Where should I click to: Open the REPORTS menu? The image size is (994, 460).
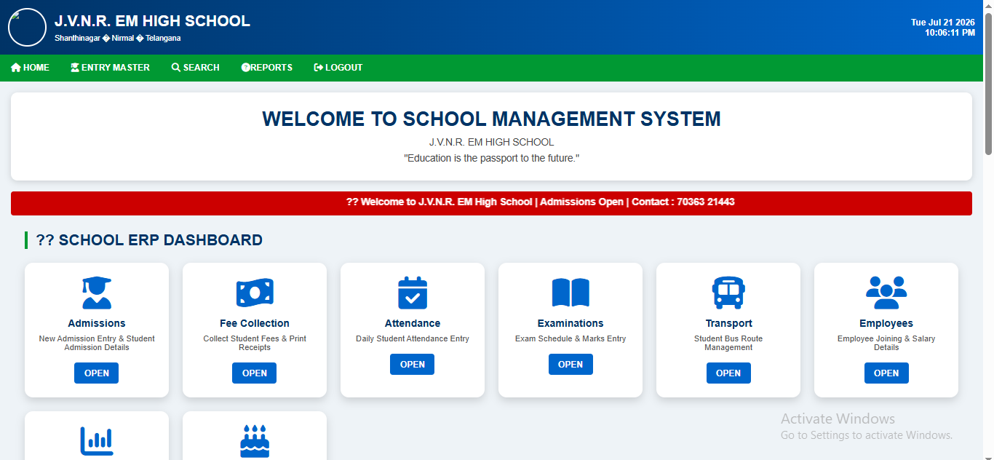click(x=267, y=68)
